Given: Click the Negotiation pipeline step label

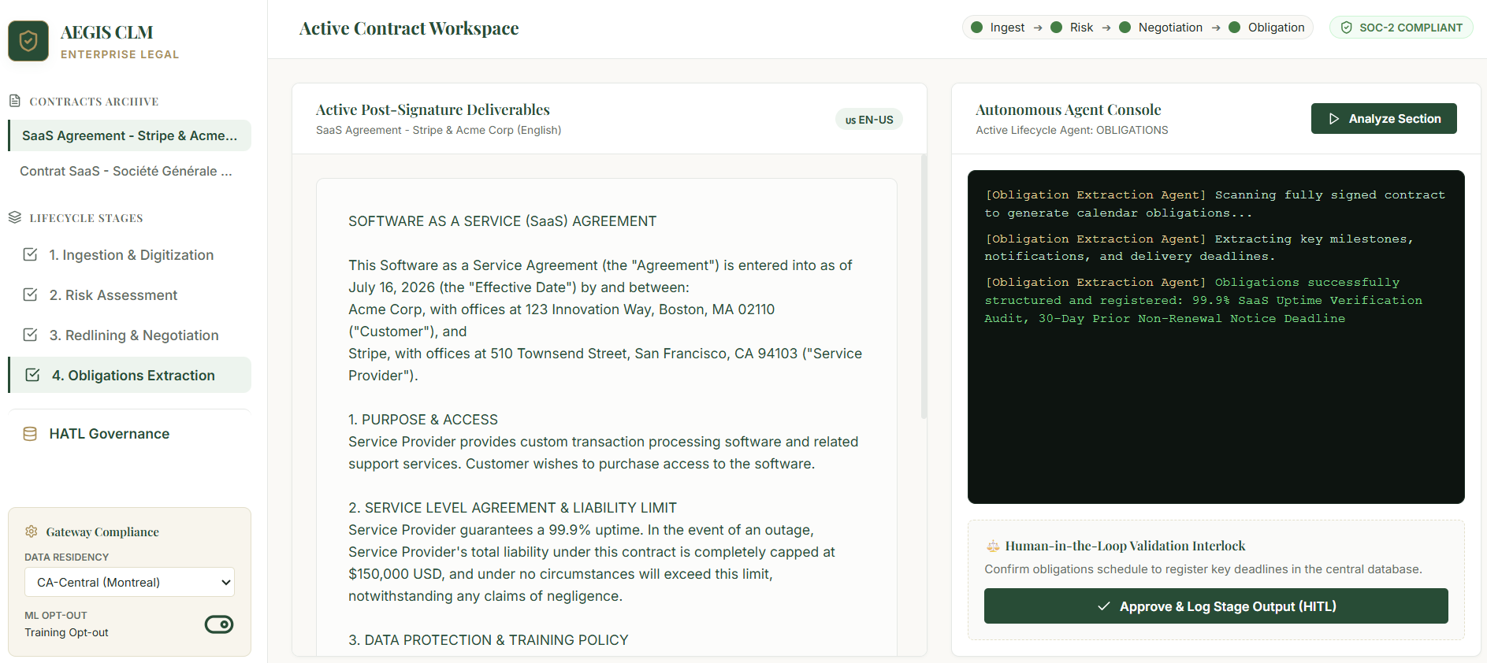Looking at the screenshot, I should coord(1170,28).
